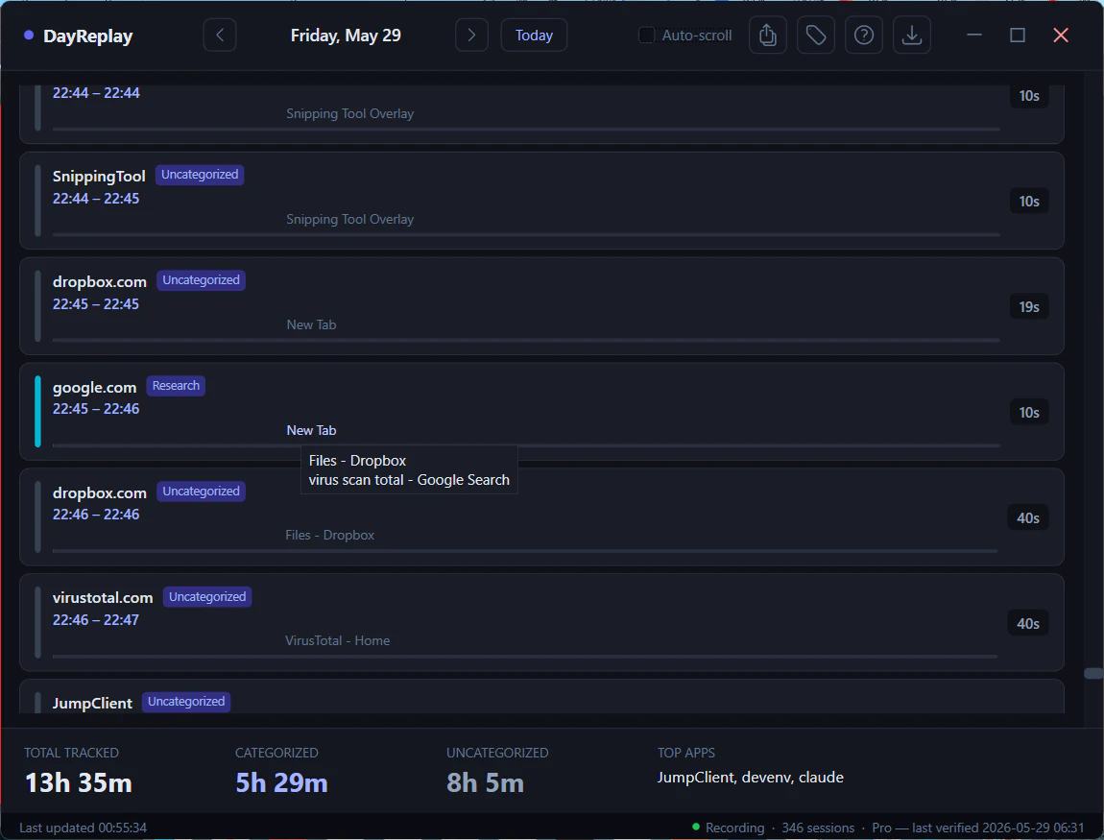This screenshot has width=1104, height=840.
Task: Click Pro last verified status text
Action: point(978,828)
